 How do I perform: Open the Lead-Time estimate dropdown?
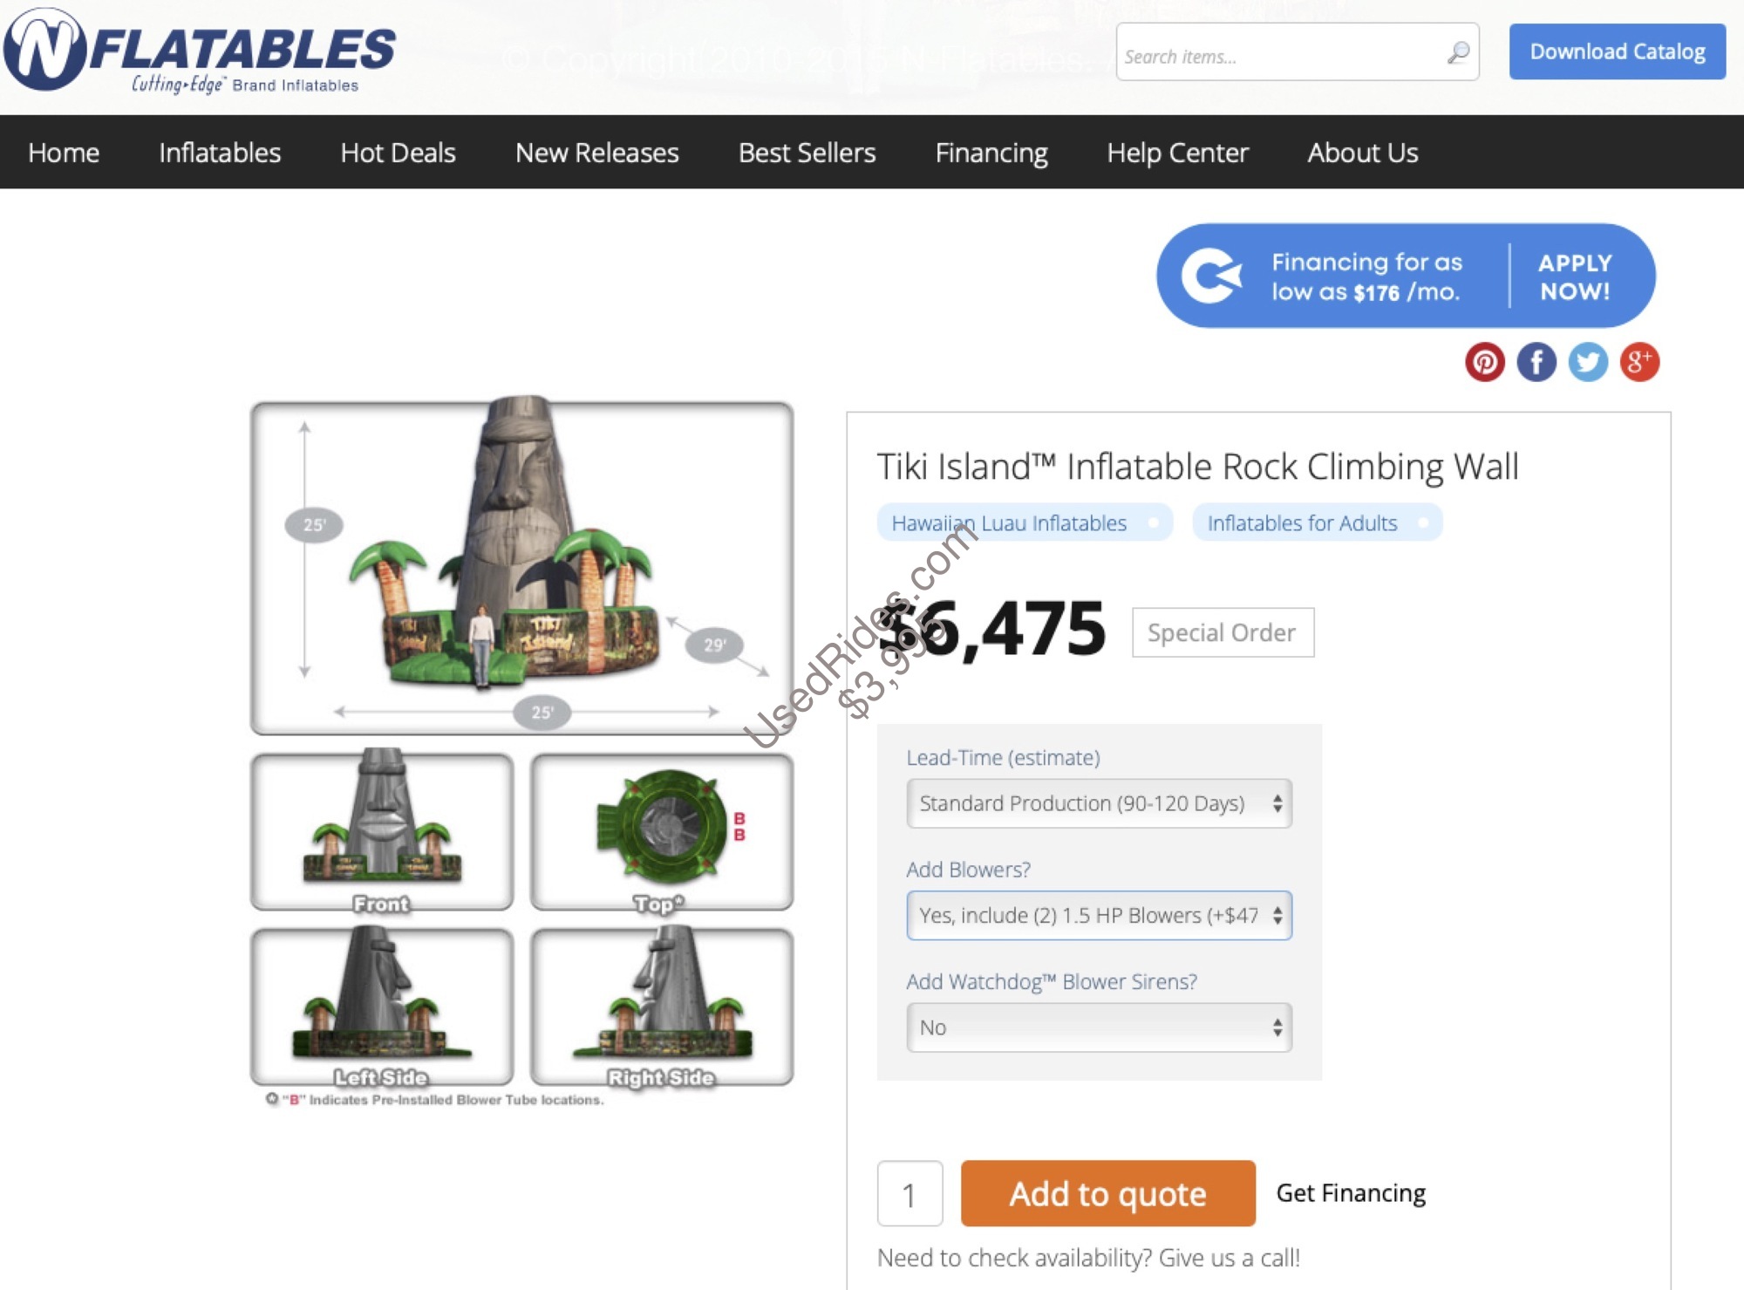[x=1099, y=803]
